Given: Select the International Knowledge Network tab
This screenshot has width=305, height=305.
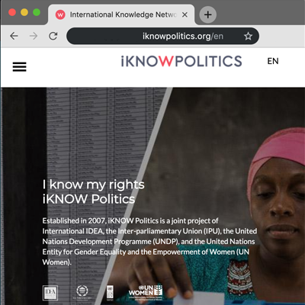Looking at the screenshot, I should (121, 14).
